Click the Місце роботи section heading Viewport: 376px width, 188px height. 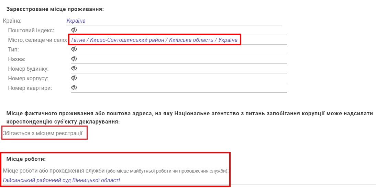click(26, 159)
